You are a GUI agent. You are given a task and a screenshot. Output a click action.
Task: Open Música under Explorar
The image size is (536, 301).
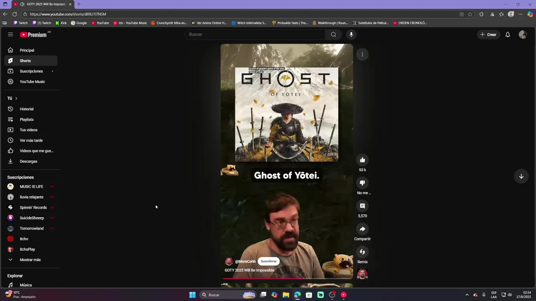pyautogui.click(x=31, y=285)
